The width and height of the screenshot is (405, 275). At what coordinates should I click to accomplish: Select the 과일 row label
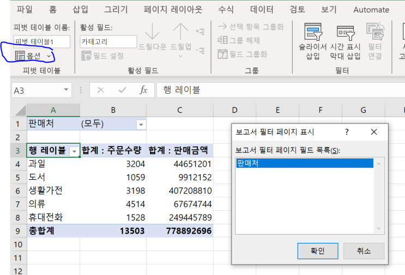pyautogui.click(x=53, y=163)
